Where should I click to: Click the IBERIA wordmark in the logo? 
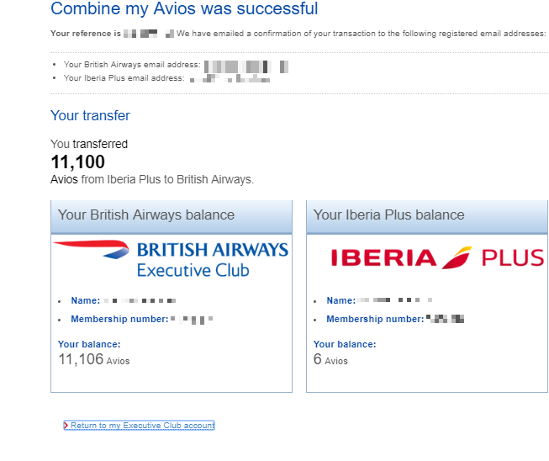tap(383, 257)
